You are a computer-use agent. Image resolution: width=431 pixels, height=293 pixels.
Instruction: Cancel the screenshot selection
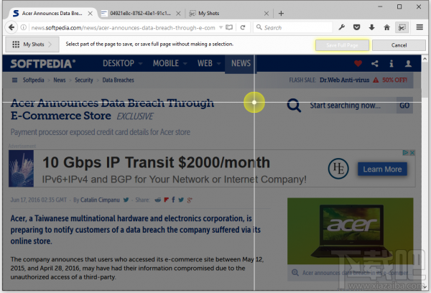point(399,45)
